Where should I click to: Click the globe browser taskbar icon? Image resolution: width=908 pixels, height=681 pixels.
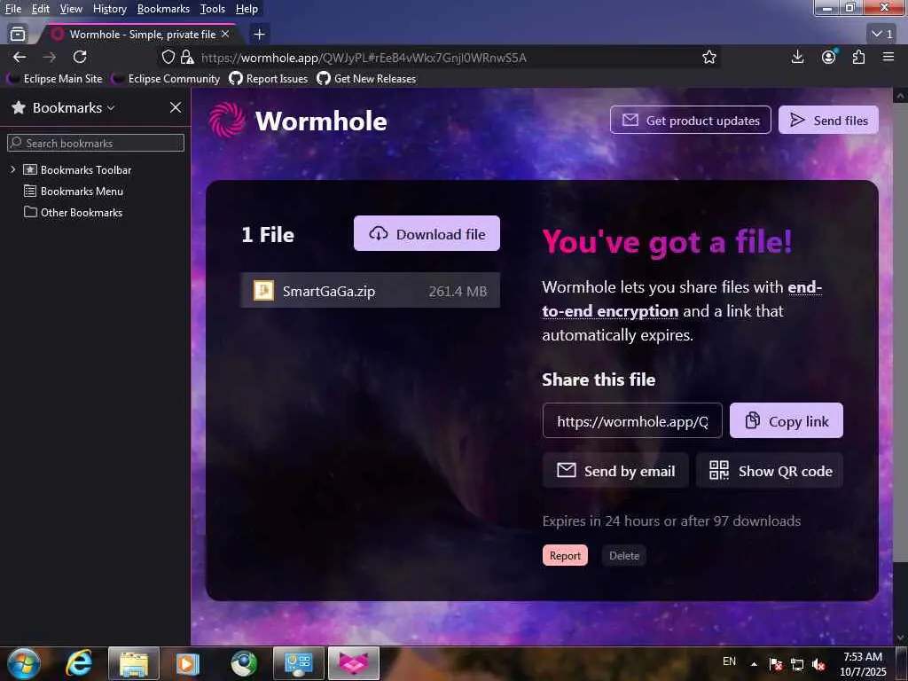[243, 663]
